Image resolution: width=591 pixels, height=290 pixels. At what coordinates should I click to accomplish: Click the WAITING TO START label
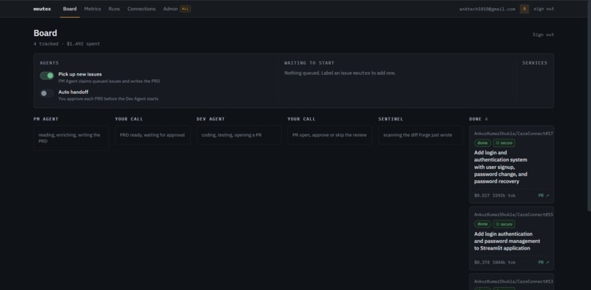coord(309,63)
